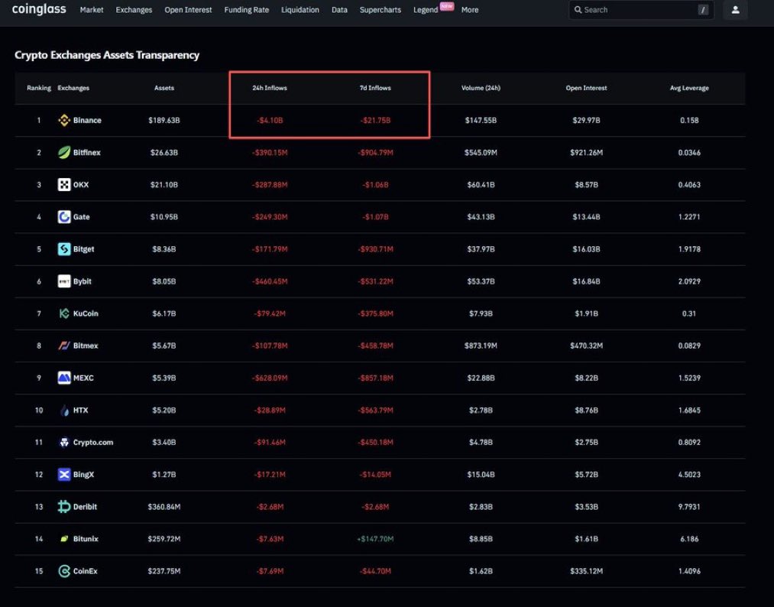774x607 pixels.
Task: Open the Liquidation menu
Action: [300, 10]
